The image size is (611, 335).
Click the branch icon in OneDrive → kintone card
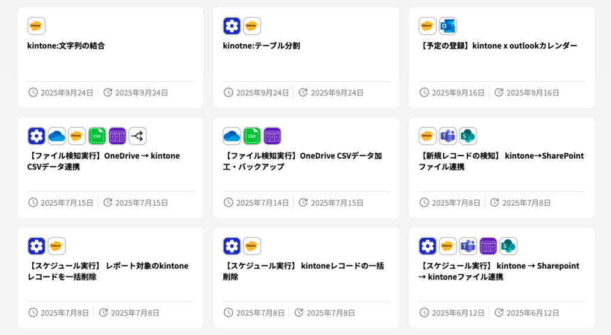point(137,136)
